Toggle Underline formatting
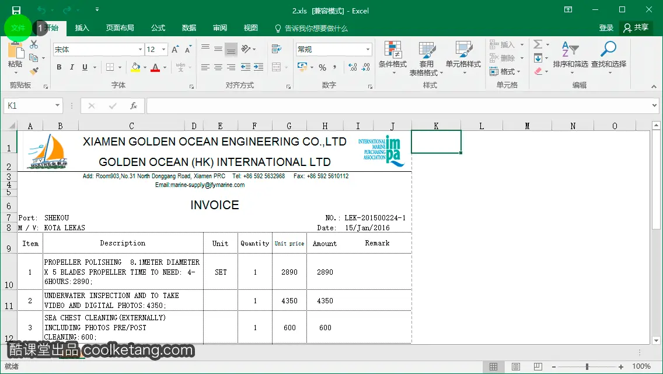 (x=85, y=67)
